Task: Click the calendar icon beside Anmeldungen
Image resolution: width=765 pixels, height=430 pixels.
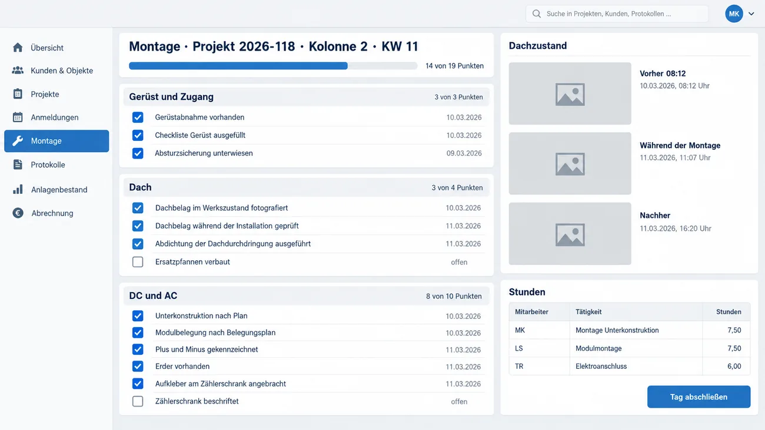Action: pos(18,117)
